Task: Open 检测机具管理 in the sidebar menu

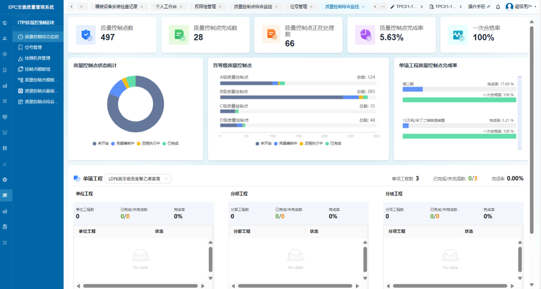Action: pos(37,58)
